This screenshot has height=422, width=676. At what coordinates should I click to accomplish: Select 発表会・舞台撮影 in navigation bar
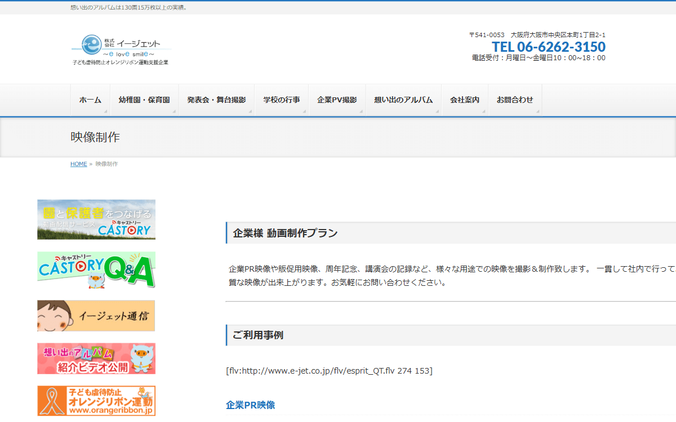click(216, 100)
